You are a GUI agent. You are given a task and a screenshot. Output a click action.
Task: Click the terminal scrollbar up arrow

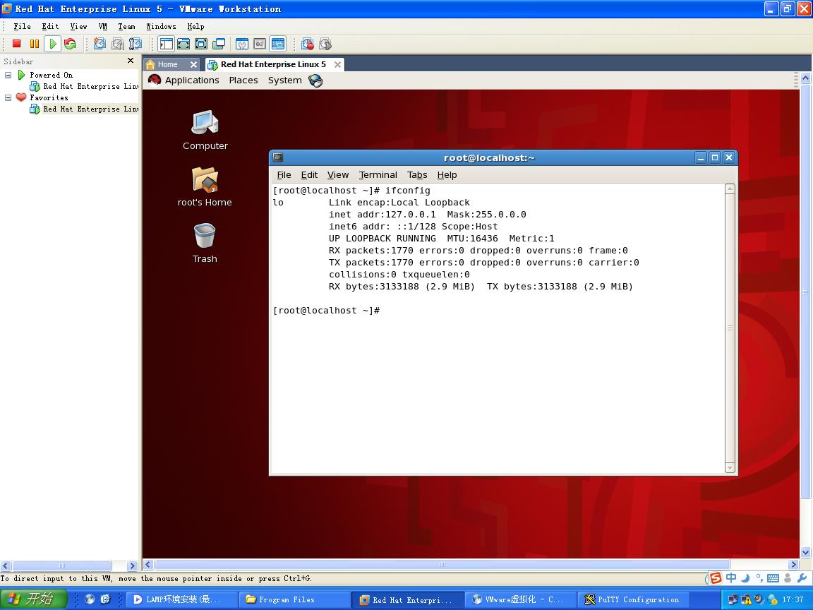730,189
